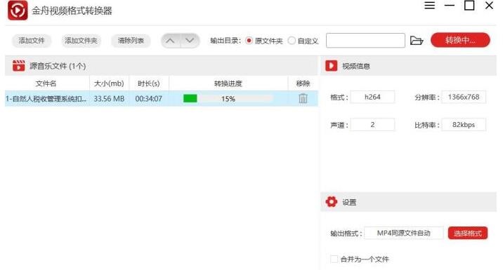This screenshot has height=270, width=503.
Task: Click the 转换中... button
Action: click(460, 41)
